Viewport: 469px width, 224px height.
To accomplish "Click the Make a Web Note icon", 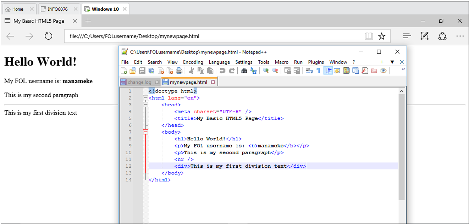I will (424, 36).
